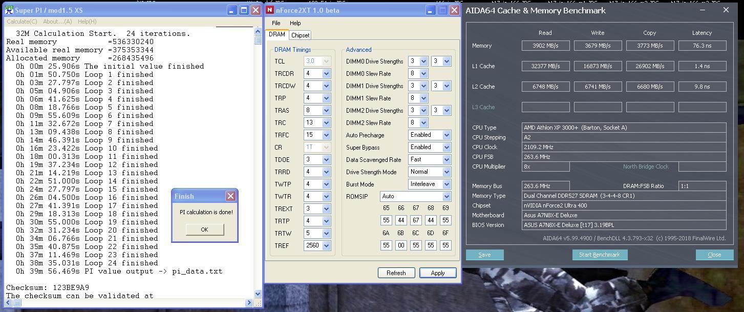
Task: Confirm PI calculation done with OK
Action: point(204,229)
